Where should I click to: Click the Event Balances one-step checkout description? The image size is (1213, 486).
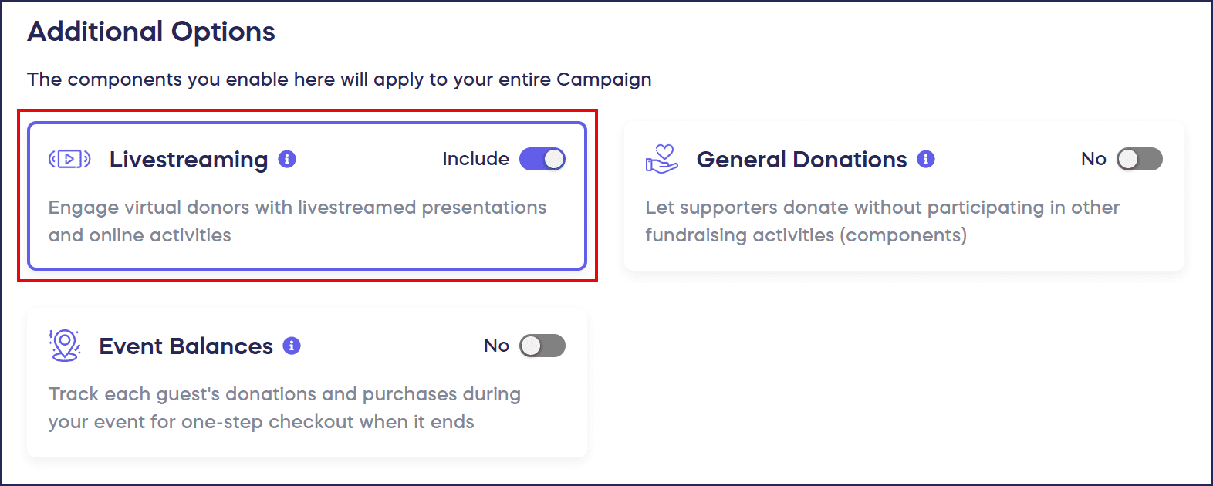284,408
